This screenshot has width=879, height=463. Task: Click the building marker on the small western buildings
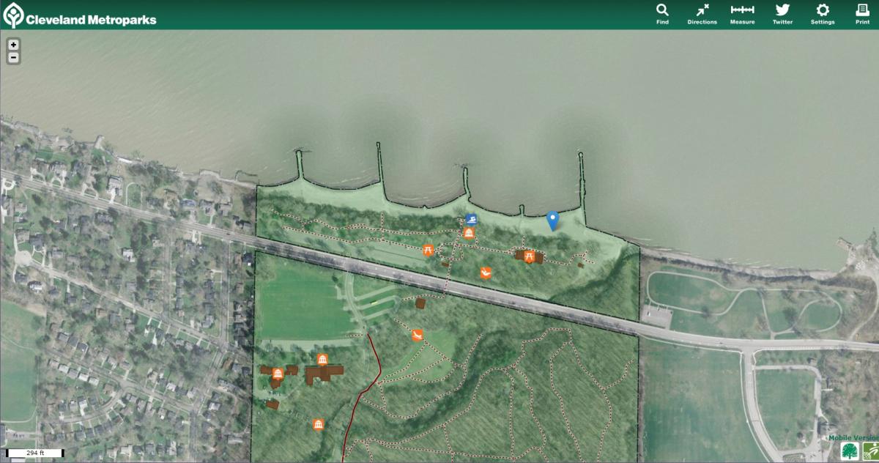(278, 374)
